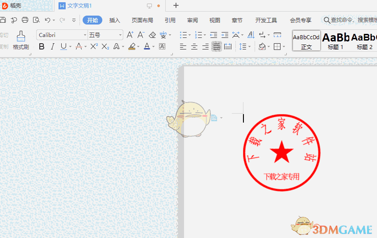Click the sort icon
This screenshot has width=377, height=238.
coord(251,35)
